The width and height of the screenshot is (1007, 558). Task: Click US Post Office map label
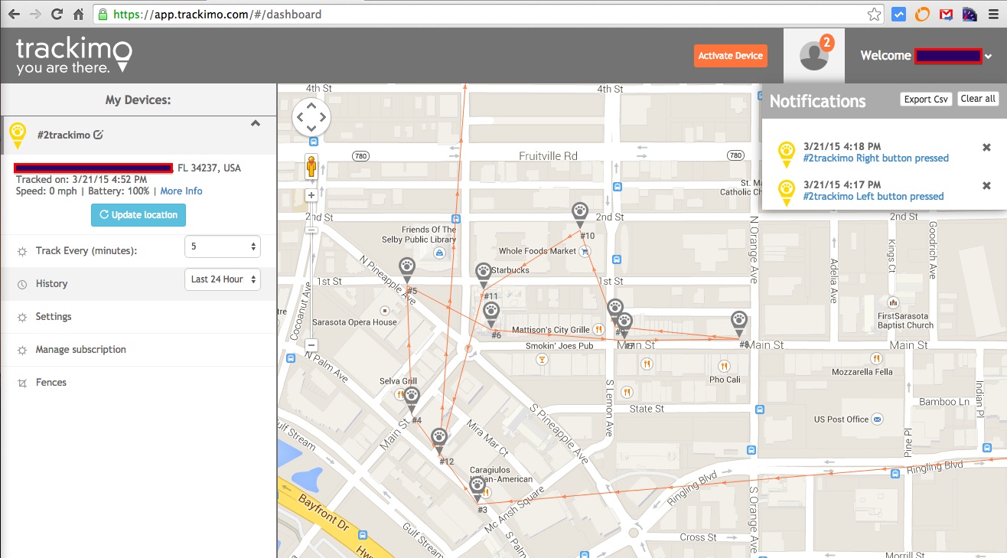tap(841, 419)
